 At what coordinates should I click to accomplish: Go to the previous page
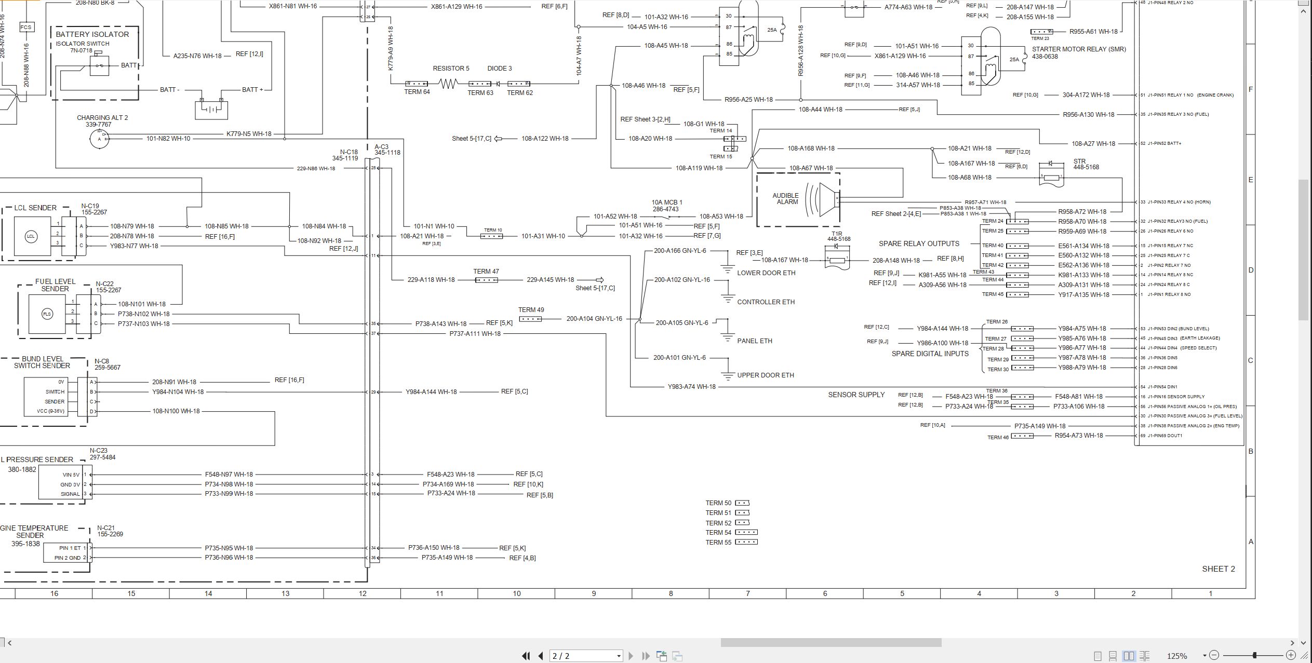point(541,656)
